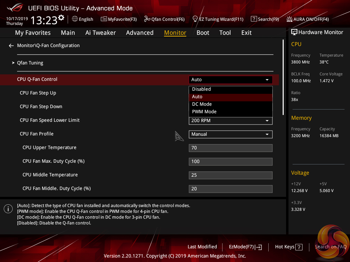This screenshot has width=350, height=262.
Task: Choose Disabled in the Q-Fan dropdown list
Action: 231,89
